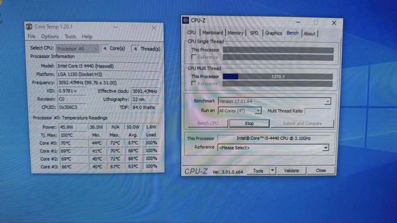
Task: Click the This Processor i5-4440 name field
Action: (x=274, y=138)
